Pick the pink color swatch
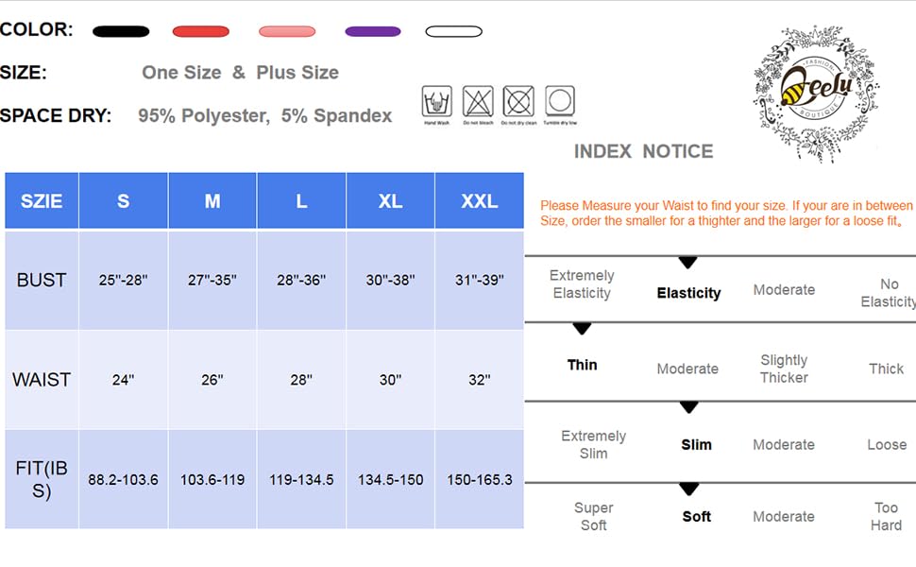Screen dimensions: 916x567 pos(287,31)
